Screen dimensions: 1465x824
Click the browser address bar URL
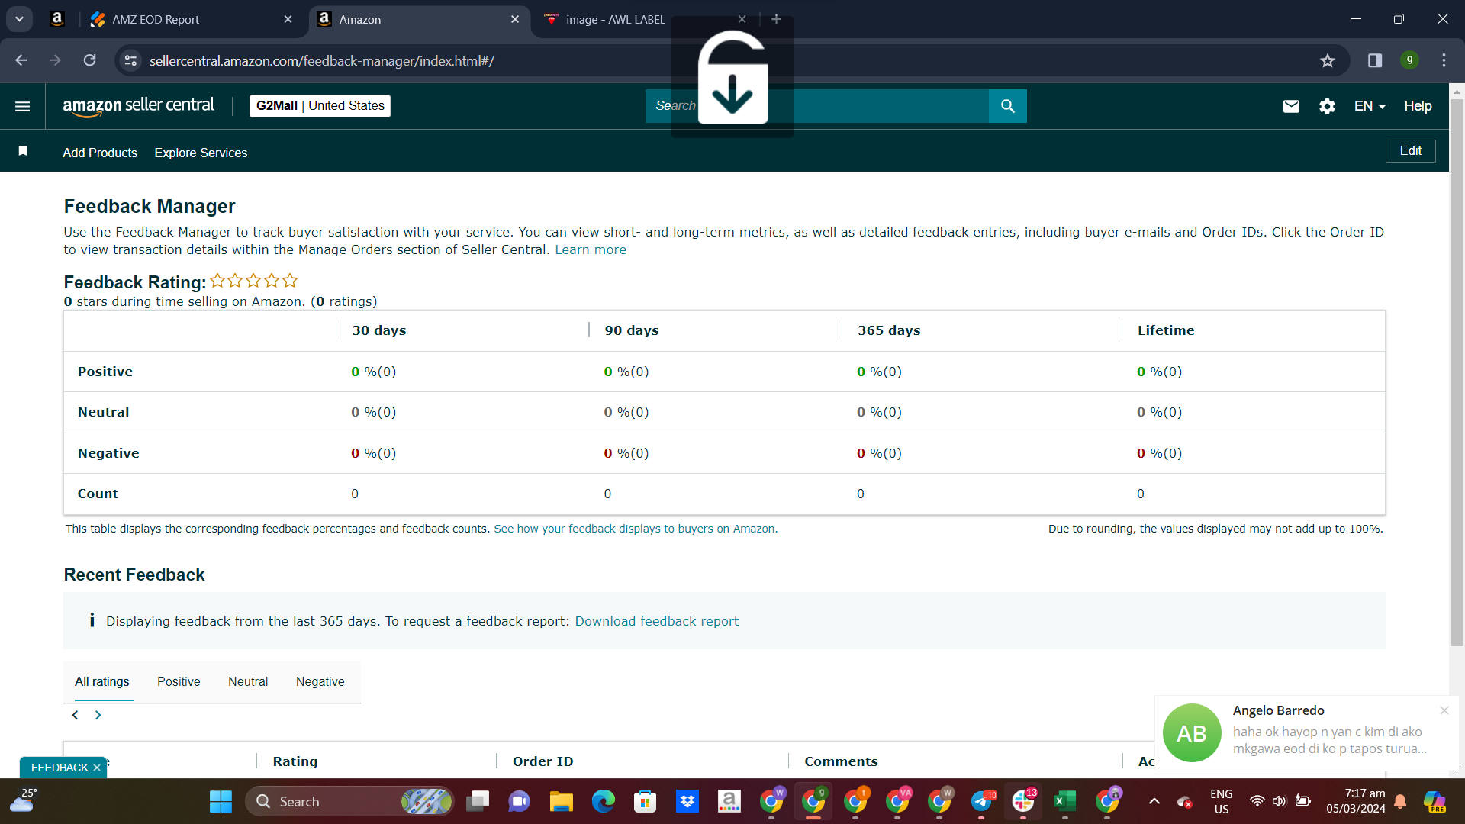point(322,60)
